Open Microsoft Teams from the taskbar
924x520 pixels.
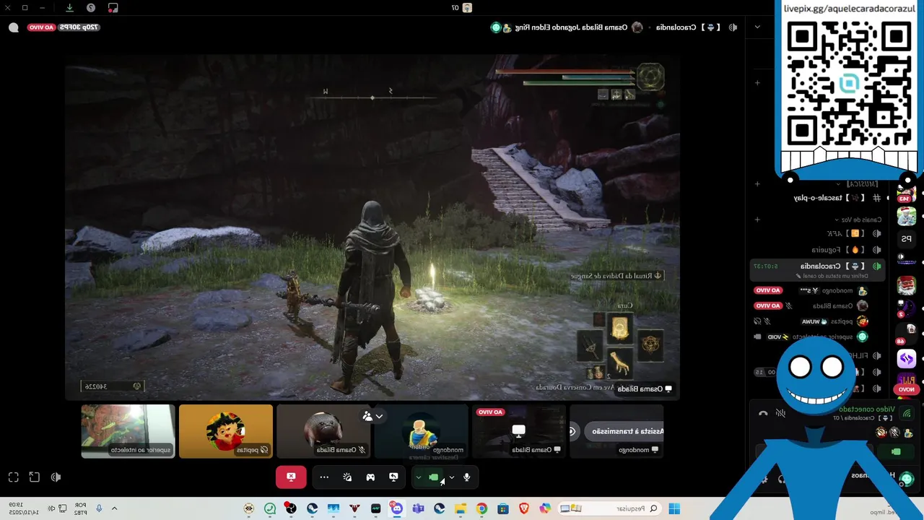[x=418, y=508]
